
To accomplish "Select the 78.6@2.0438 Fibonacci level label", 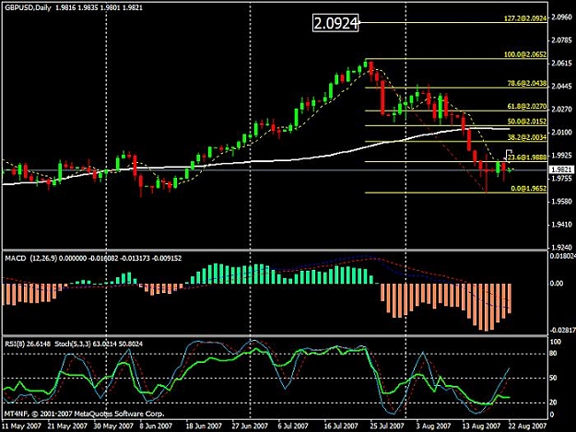I will pos(526,83).
